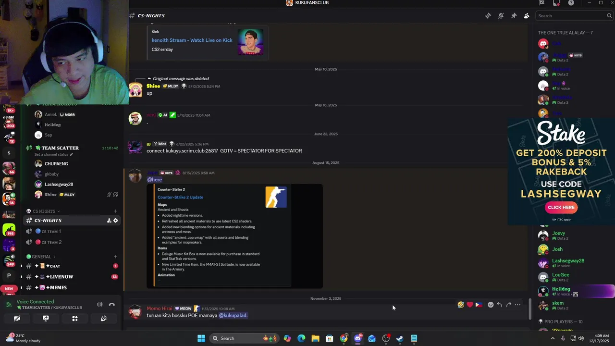Image resolution: width=615 pixels, height=346 pixels.
Task: Click the Search field in Discord header
Action: (574, 16)
